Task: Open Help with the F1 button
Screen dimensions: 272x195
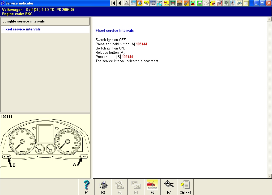Action: (x=87, y=187)
